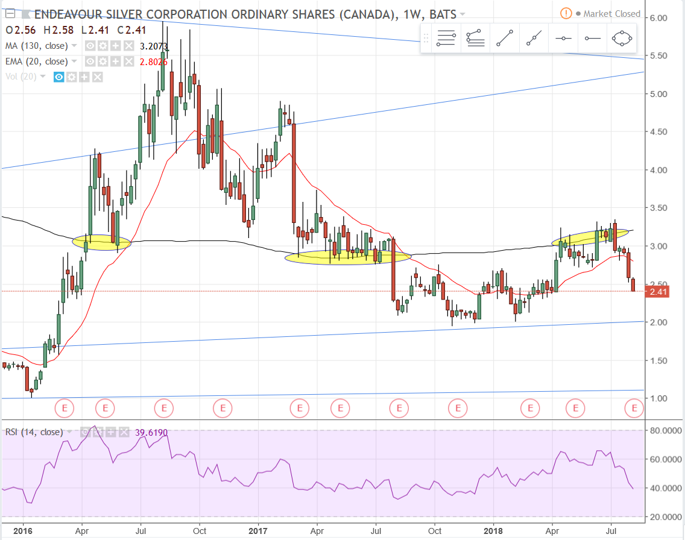Click the plus icon on the EMA row
Screen dimensions: 685x540
pos(115,61)
